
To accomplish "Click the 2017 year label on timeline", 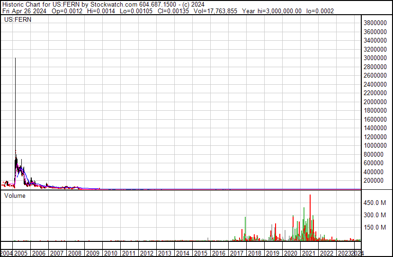I will tap(237, 253).
